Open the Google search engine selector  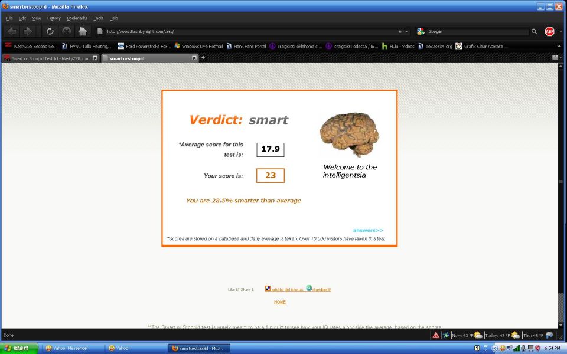[421, 31]
